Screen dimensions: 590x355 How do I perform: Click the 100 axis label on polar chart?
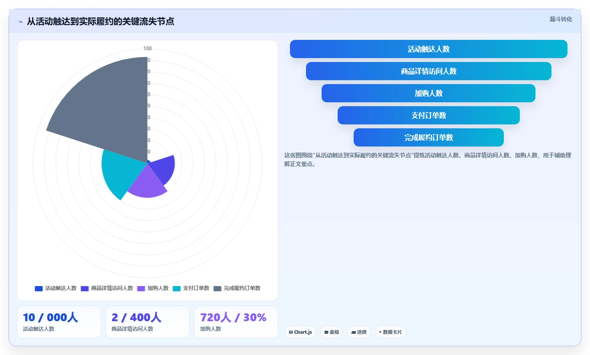148,49
